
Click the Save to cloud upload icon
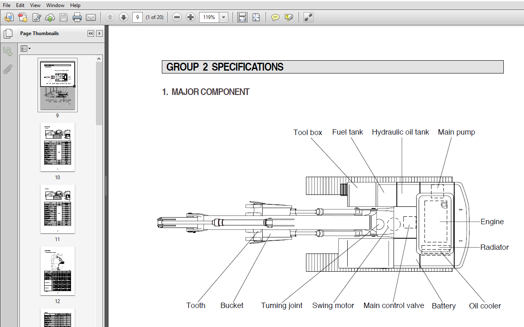pyautogui.click(x=50, y=17)
